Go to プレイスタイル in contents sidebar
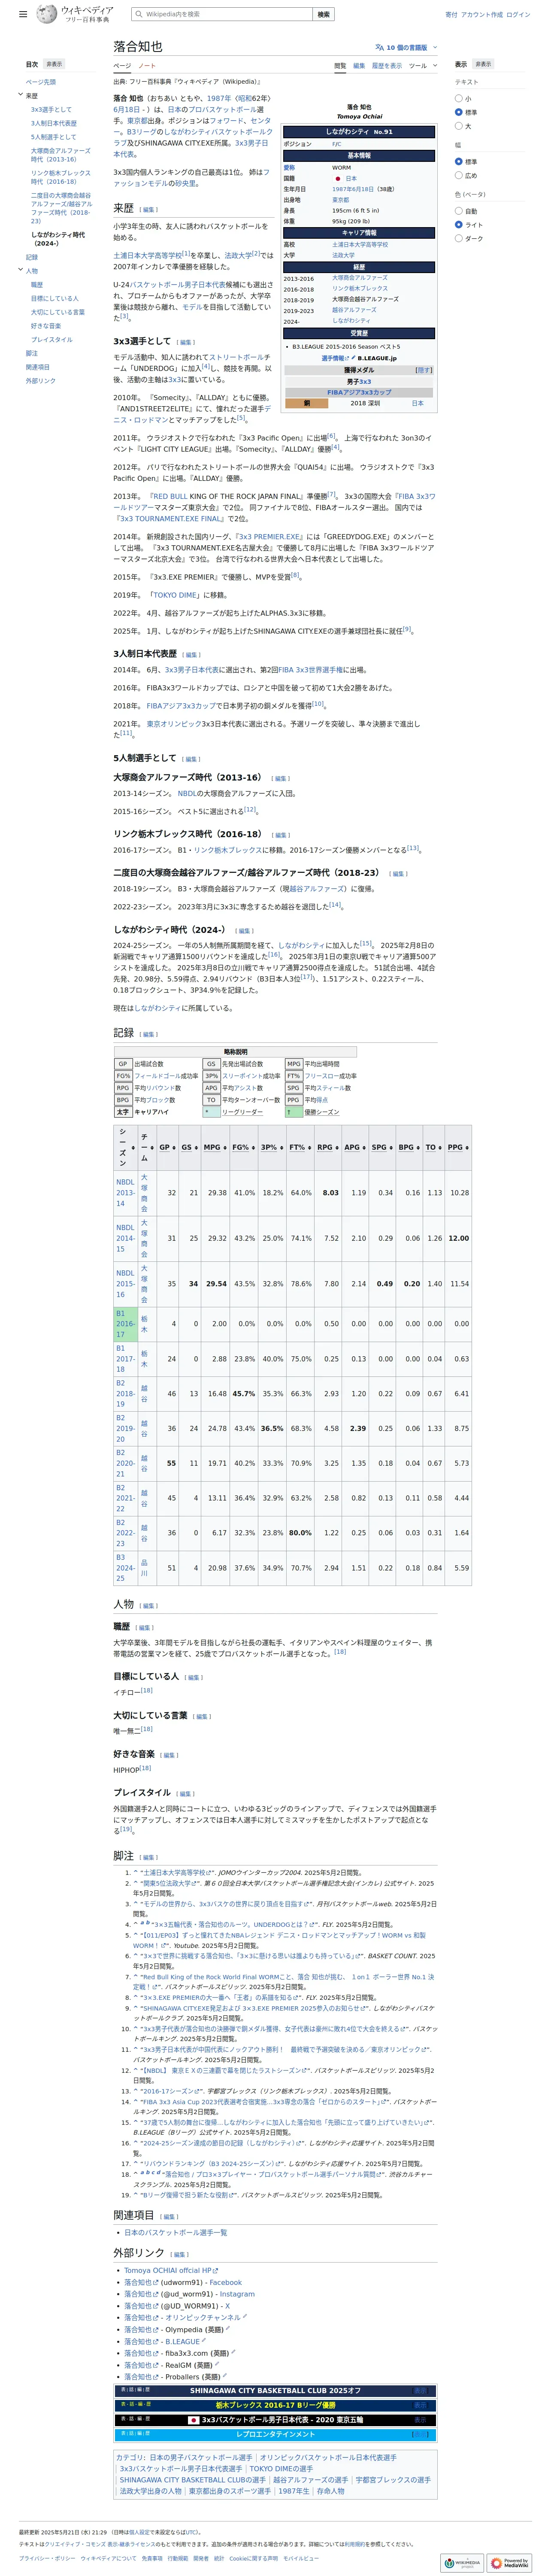The height and width of the screenshot is (2576, 551). pos(51,339)
